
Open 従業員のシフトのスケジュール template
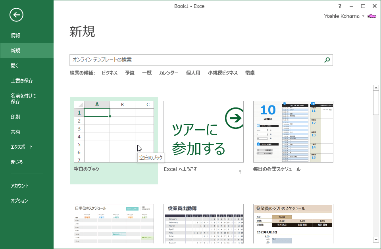(293, 224)
